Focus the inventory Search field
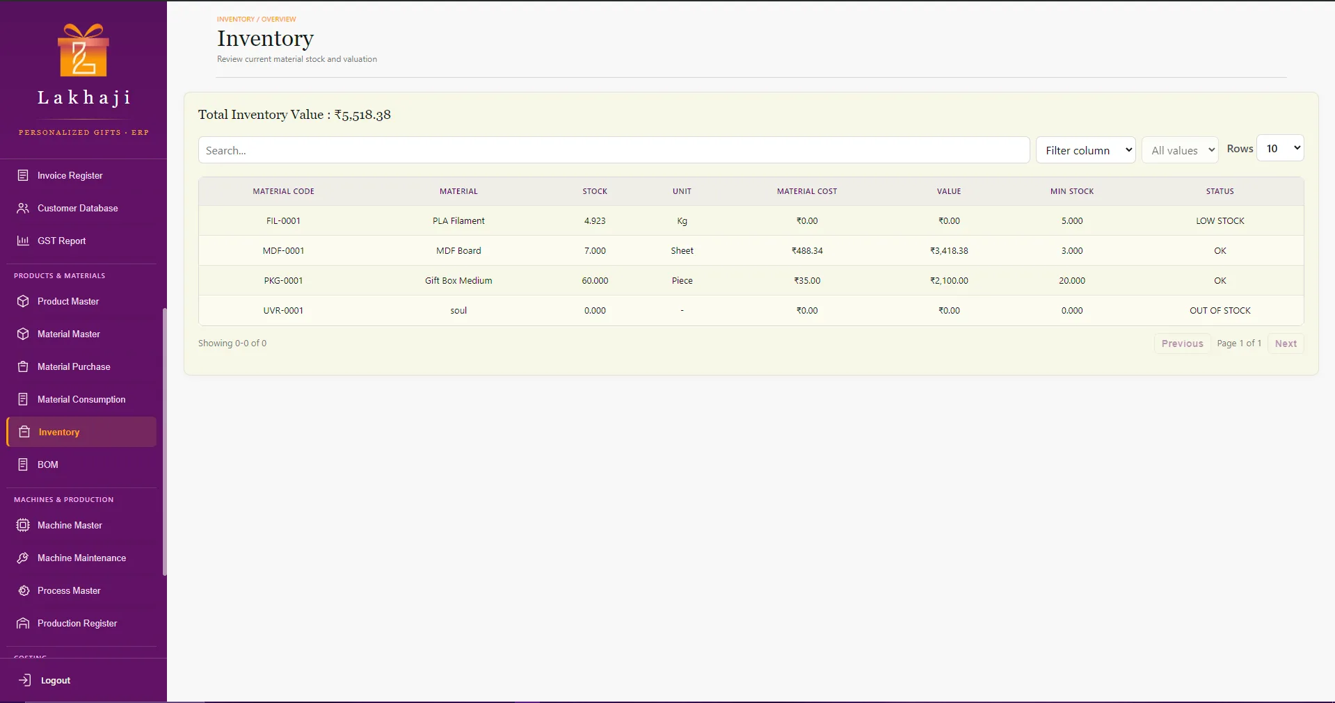Image resolution: width=1335 pixels, height=703 pixels. click(x=614, y=150)
